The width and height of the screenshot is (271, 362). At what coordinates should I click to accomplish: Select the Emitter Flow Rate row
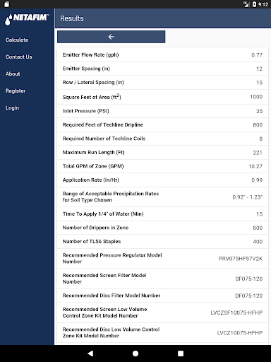(162, 55)
